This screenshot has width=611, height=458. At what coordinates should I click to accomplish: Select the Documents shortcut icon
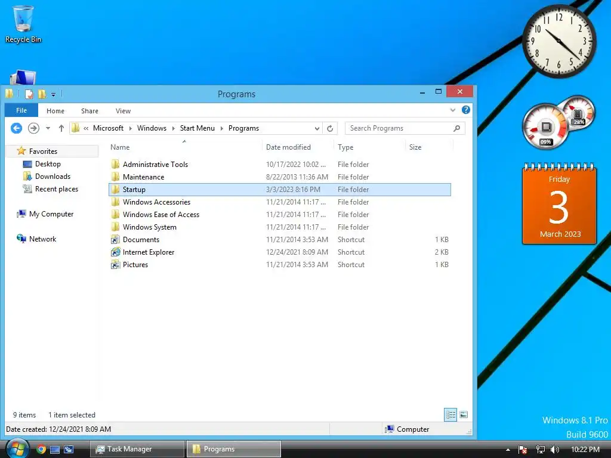pos(115,240)
